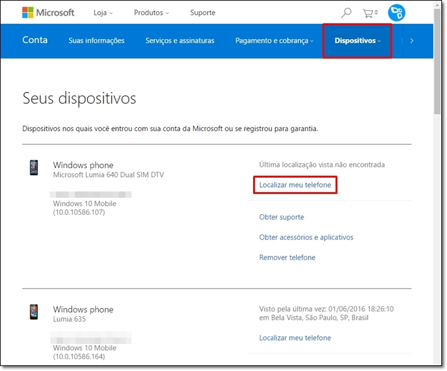Screen dimensions: 447x371
Task: Click the vertical scrollbar thumb
Action: tap(437, 61)
